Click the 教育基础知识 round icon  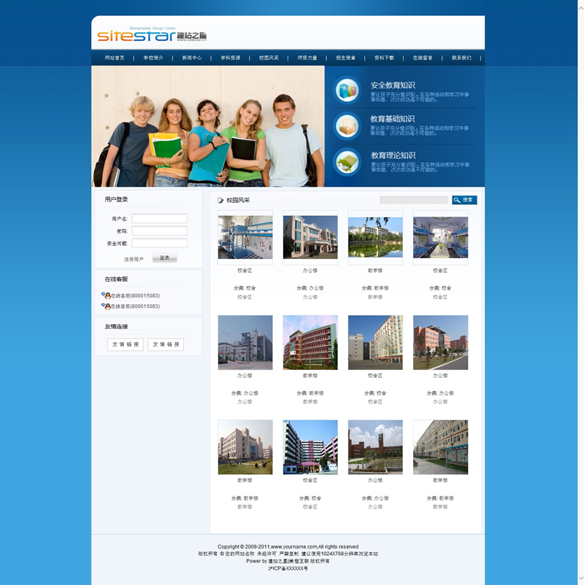(x=347, y=126)
